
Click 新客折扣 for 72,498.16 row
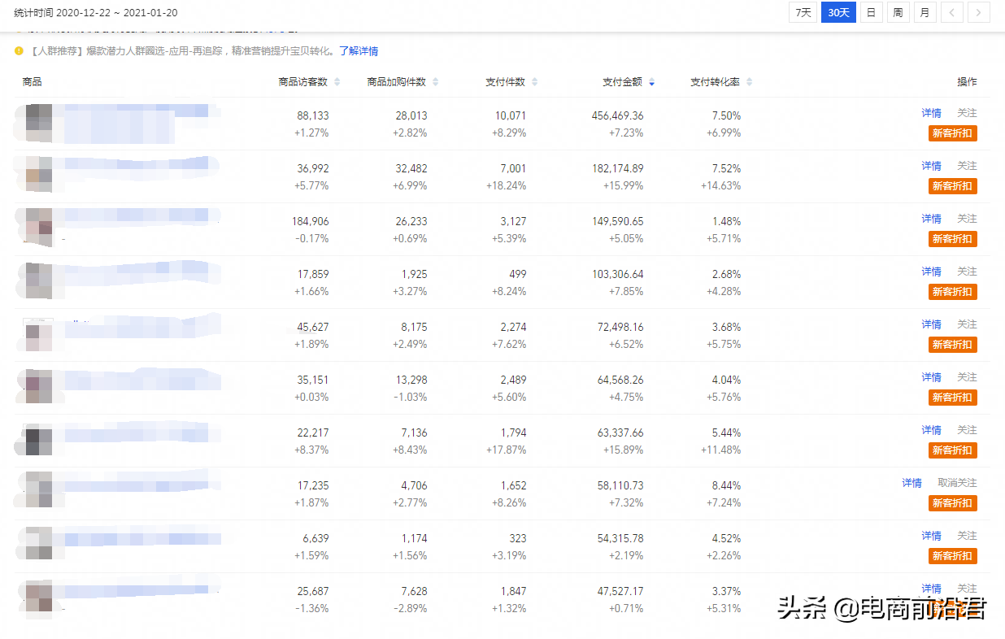953,345
